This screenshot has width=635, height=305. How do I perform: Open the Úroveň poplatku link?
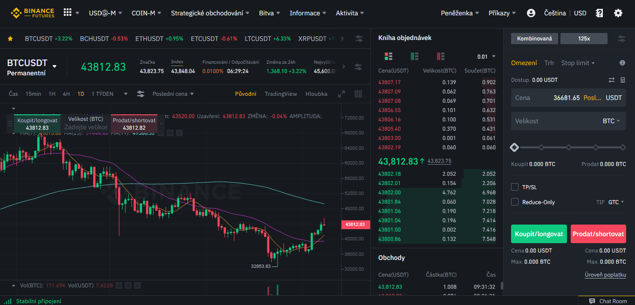605,275
